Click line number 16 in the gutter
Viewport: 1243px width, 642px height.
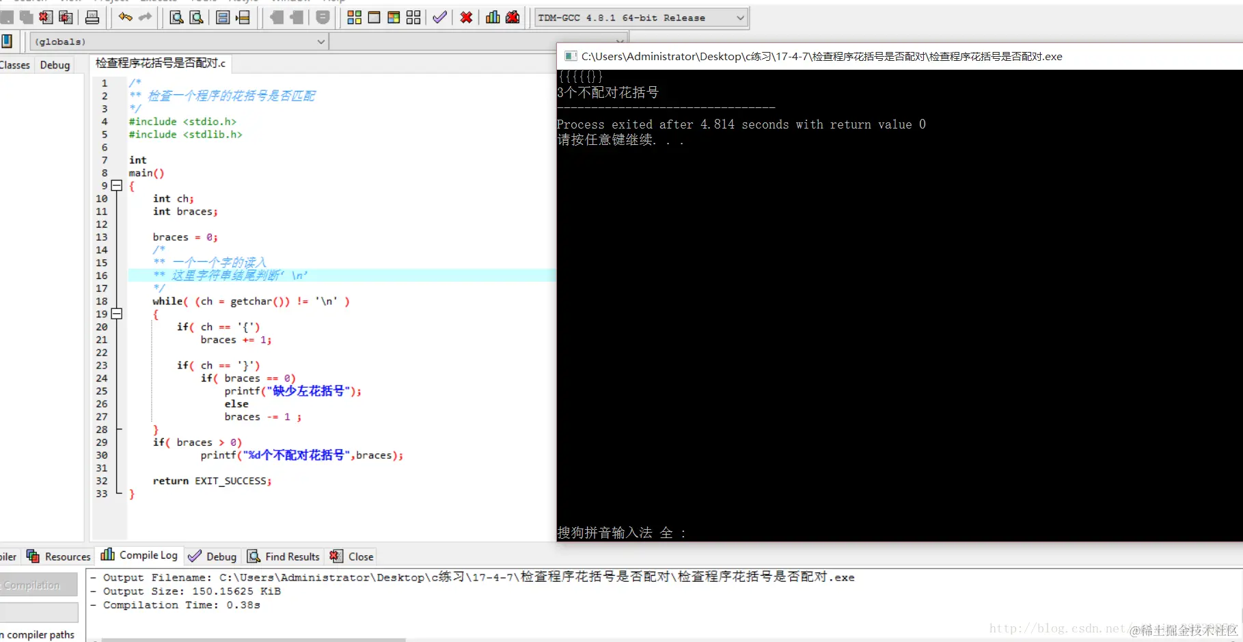pyautogui.click(x=102, y=276)
